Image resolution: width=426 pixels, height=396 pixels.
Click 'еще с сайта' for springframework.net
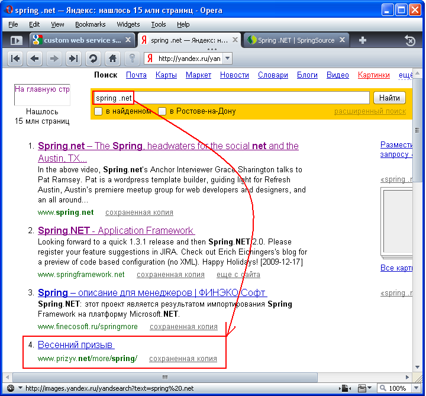(x=238, y=275)
